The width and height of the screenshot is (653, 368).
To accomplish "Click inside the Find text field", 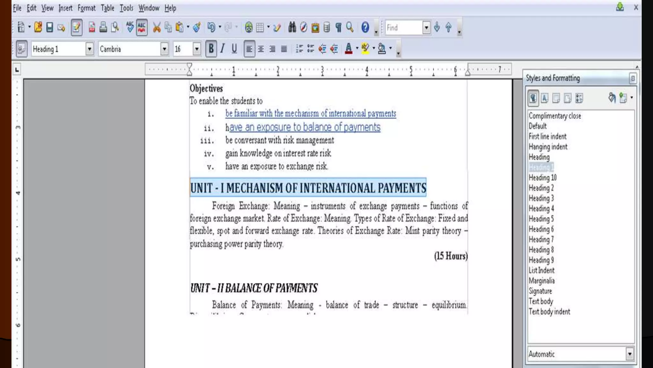I will click(x=404, y=28).
